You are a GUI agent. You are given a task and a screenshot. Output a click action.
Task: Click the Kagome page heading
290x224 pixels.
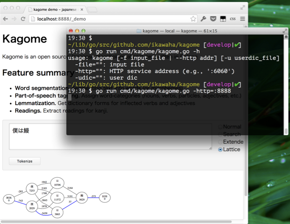pos(25,39)
